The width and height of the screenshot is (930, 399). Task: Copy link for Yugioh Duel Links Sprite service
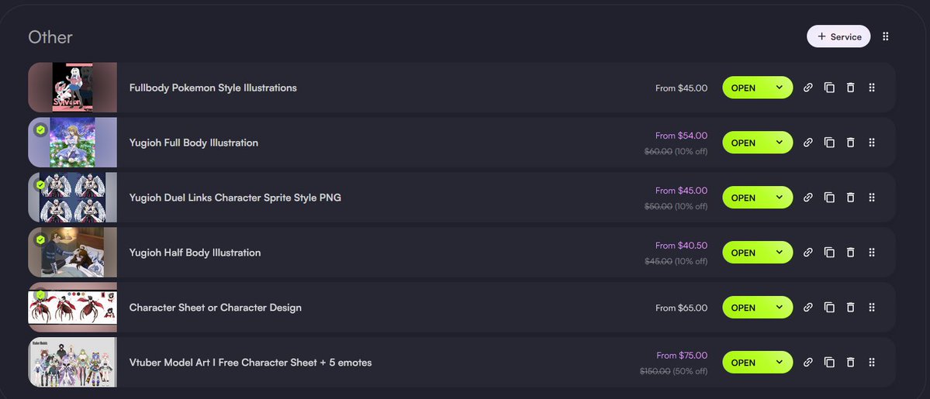pos(807,198)
